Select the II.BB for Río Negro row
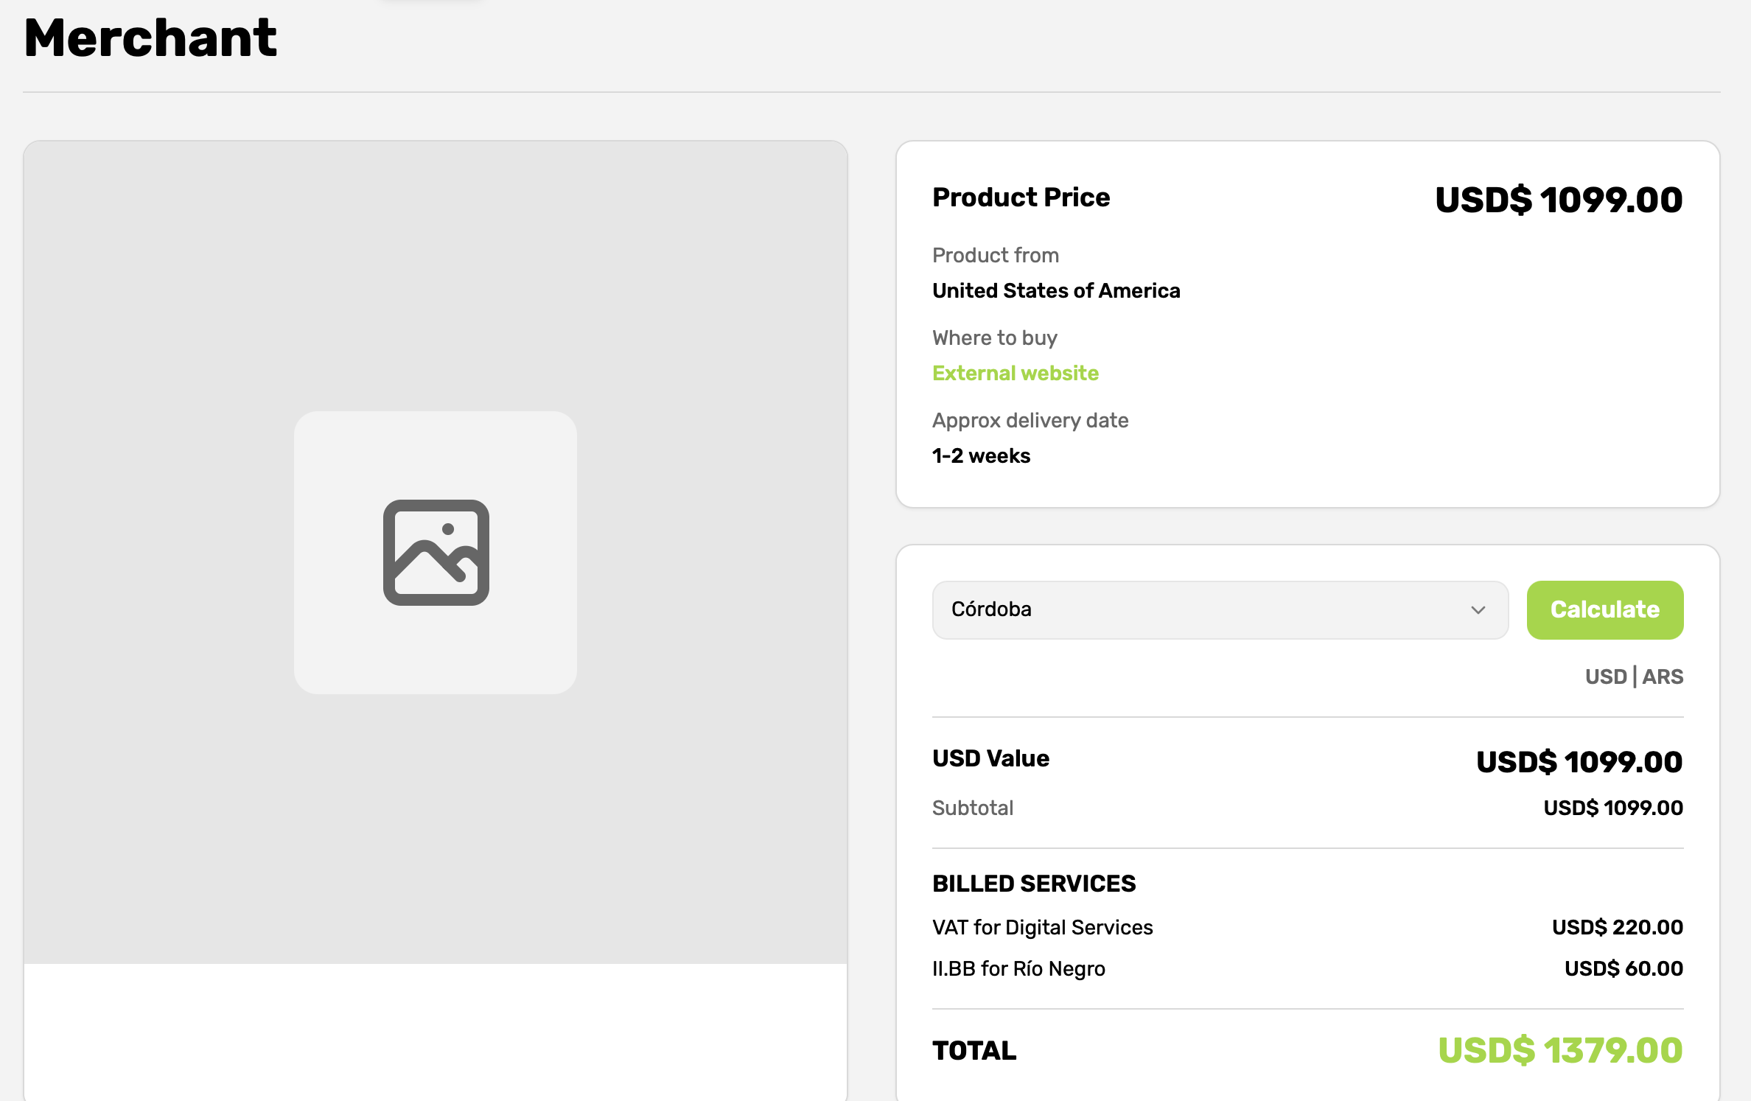 click(x=1018, y=968)
